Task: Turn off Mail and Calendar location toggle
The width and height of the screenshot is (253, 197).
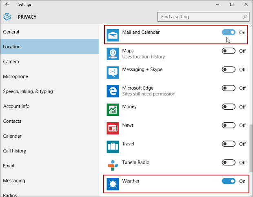Action: point(229,32)
